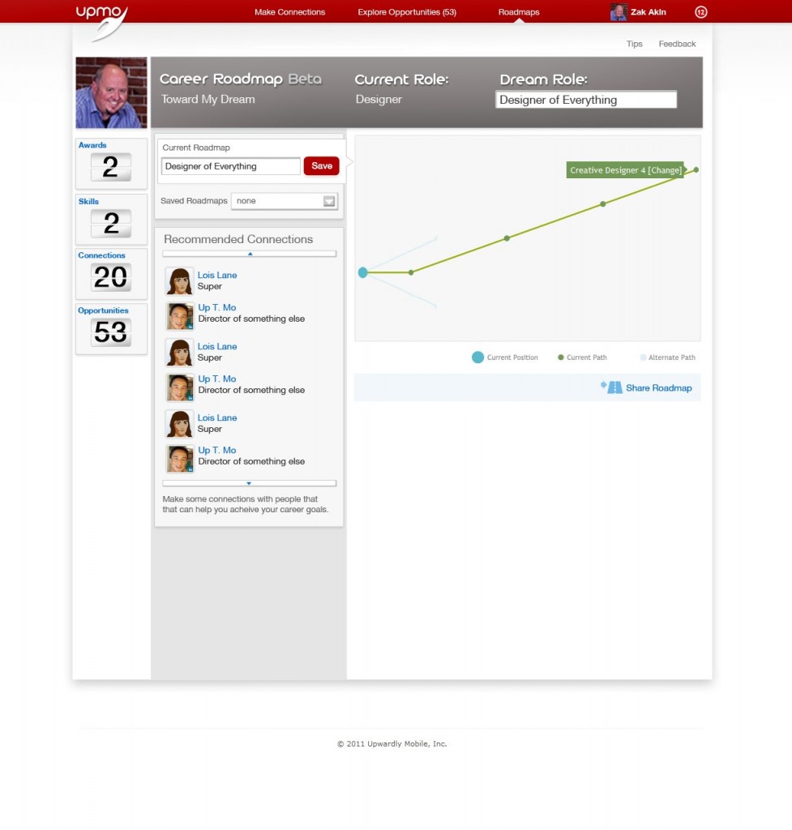Open the Tips link

tap(634, 44)
